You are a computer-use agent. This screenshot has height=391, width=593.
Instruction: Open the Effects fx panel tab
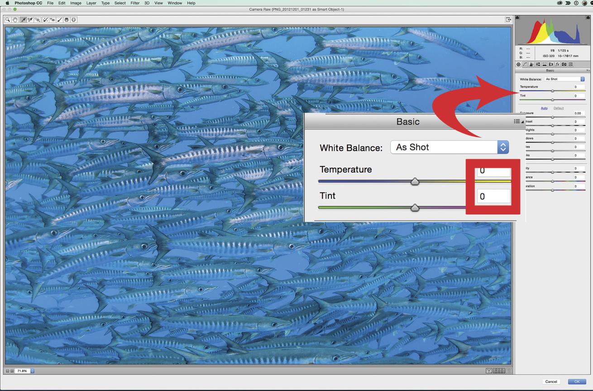tap(558, 65)
